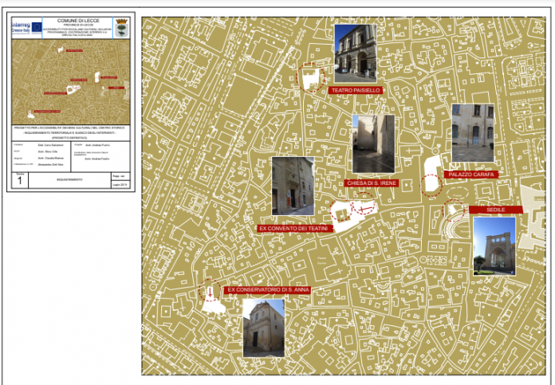Click the Alessandro Delli Noci name

pyautogui.click(x=50, y=164)
